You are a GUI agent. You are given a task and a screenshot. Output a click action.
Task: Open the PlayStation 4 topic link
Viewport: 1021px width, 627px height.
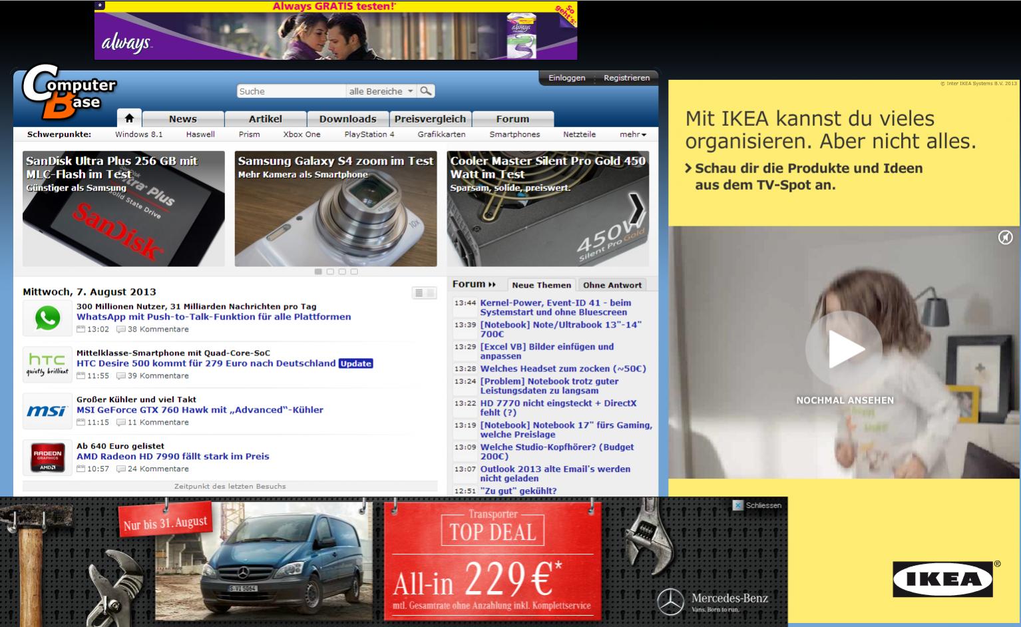[x=369, y=134]
